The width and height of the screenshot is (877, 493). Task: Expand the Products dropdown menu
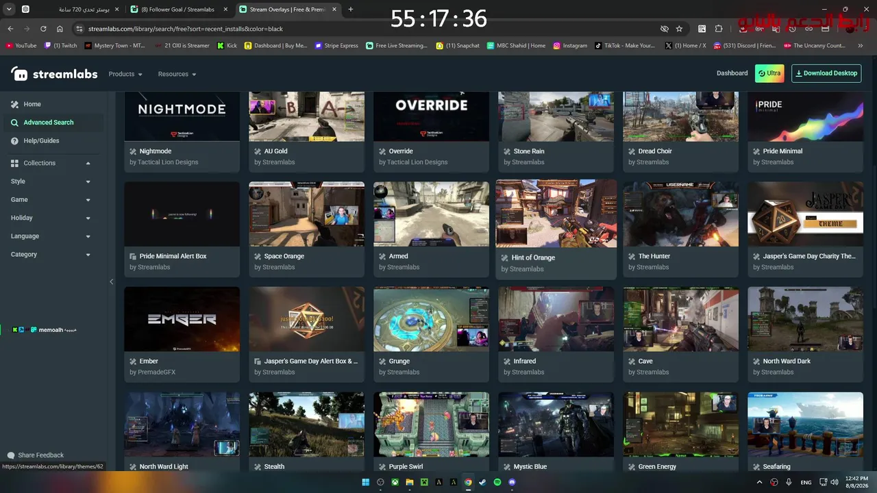pyautogui.click(x=125, y=74)
